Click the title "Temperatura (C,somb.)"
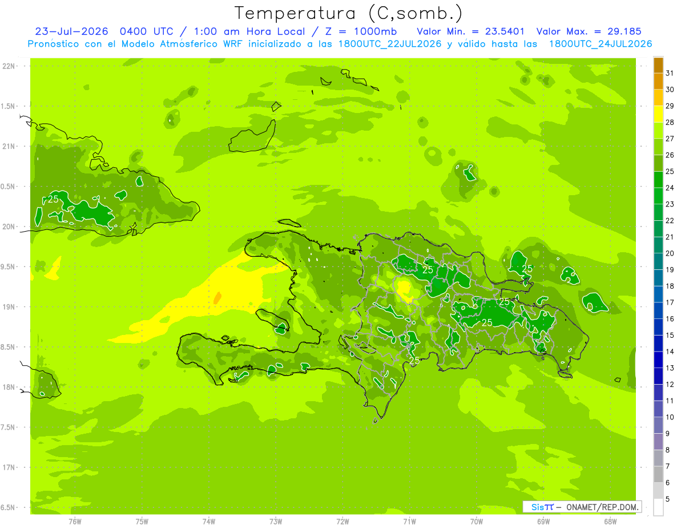This screenshot has height=529, width=685. click(348, 14)
